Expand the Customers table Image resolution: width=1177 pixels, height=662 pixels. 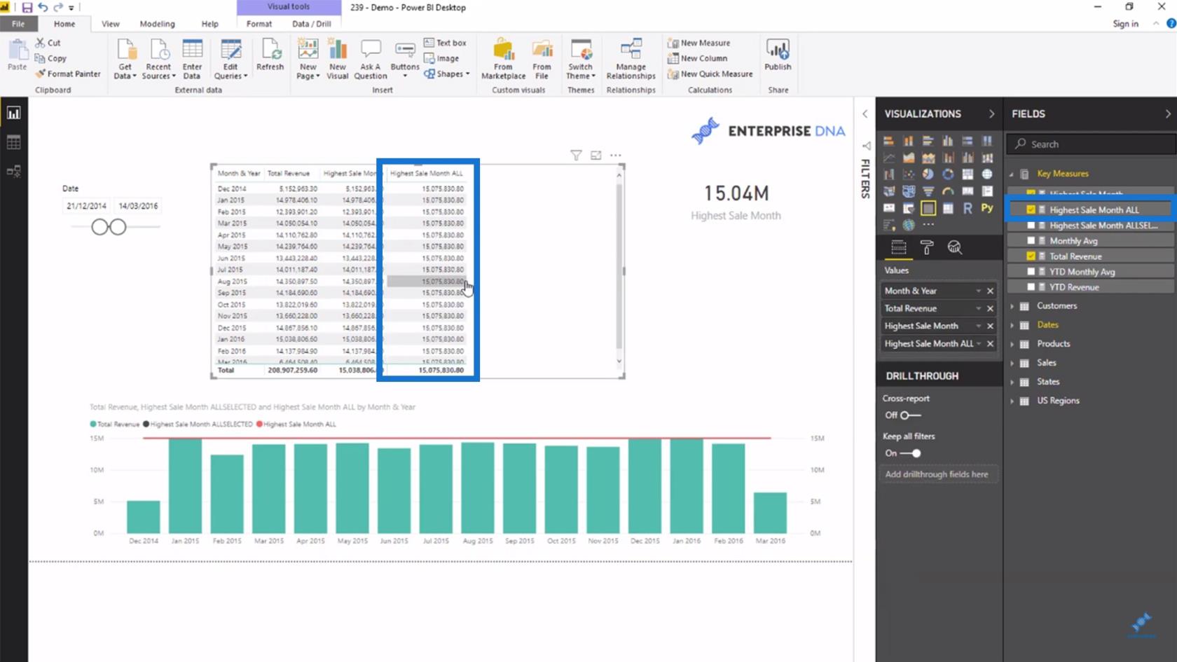click(1012, 306)
